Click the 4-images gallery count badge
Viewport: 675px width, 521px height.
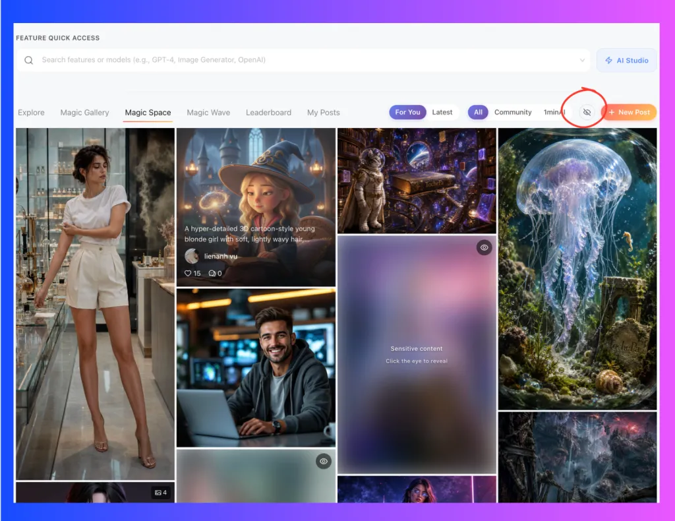tap(161, 493)
